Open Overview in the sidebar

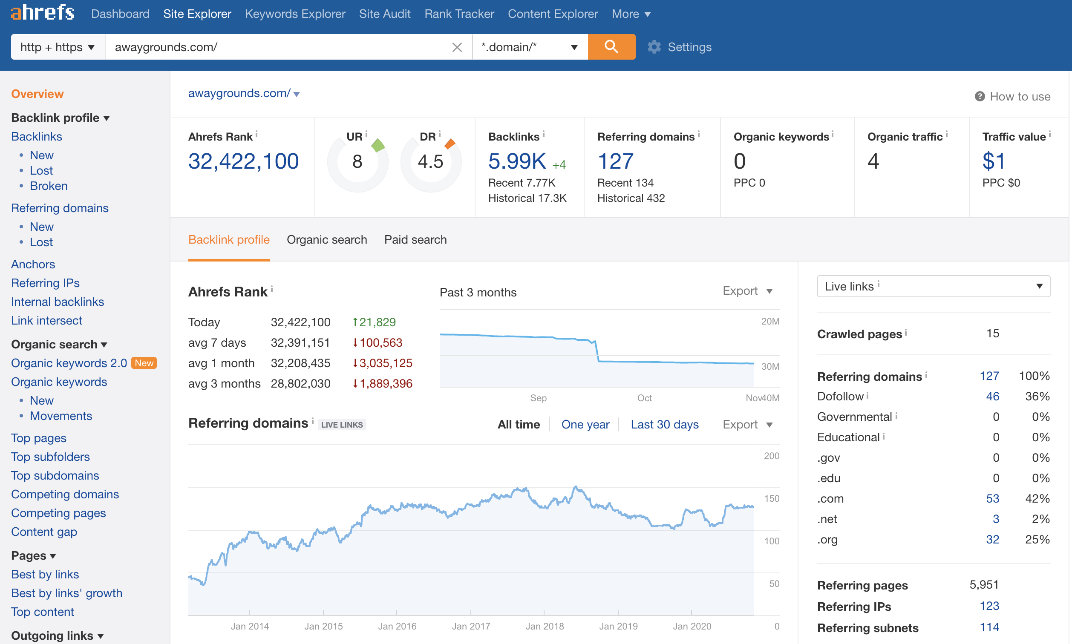click(x=37, y=94)
